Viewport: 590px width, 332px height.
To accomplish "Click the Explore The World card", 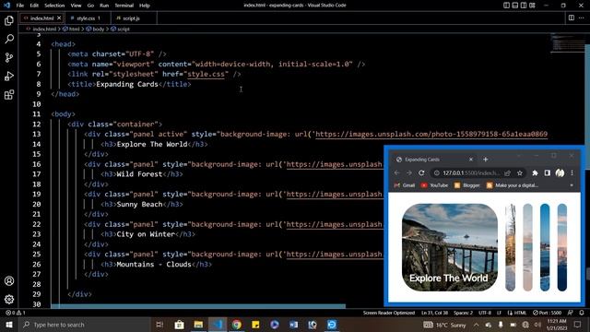I will [x=450, y=247].
